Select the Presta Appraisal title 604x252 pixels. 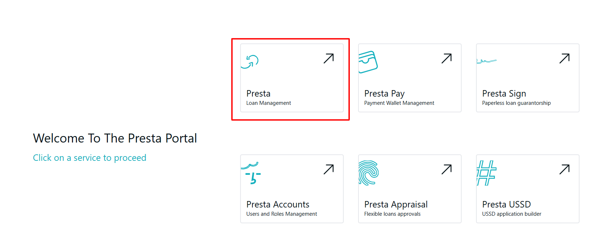coord(395,205)
